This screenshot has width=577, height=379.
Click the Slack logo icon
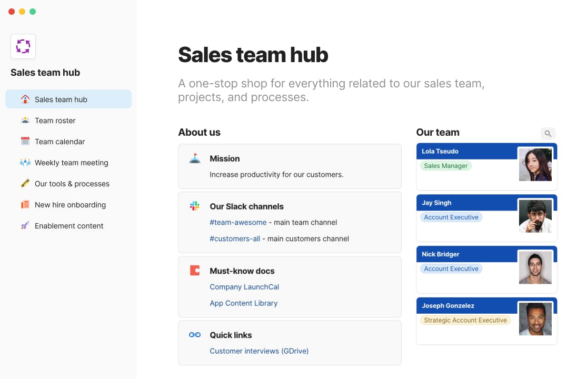coord(195,206)
